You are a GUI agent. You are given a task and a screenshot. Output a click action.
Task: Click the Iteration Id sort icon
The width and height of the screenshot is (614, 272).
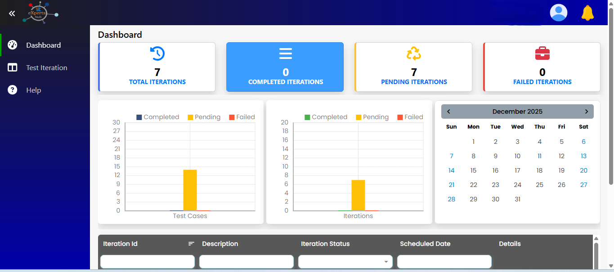point(191,244)
